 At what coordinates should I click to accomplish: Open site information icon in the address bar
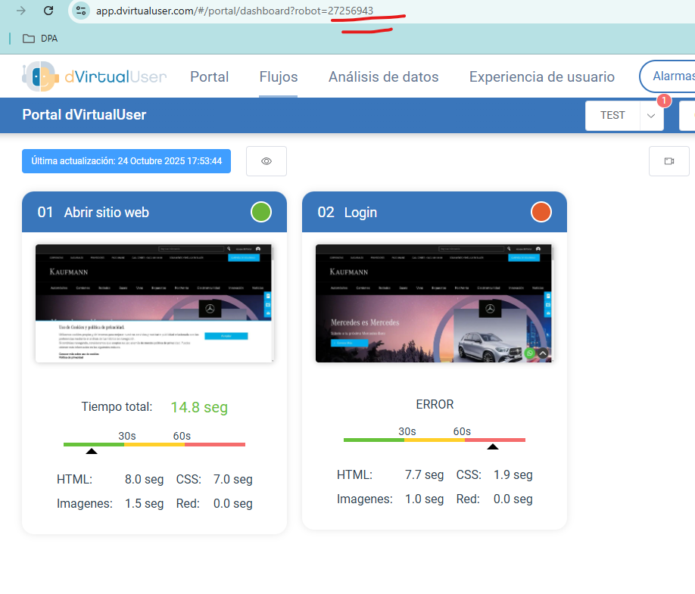coord(81,11)
